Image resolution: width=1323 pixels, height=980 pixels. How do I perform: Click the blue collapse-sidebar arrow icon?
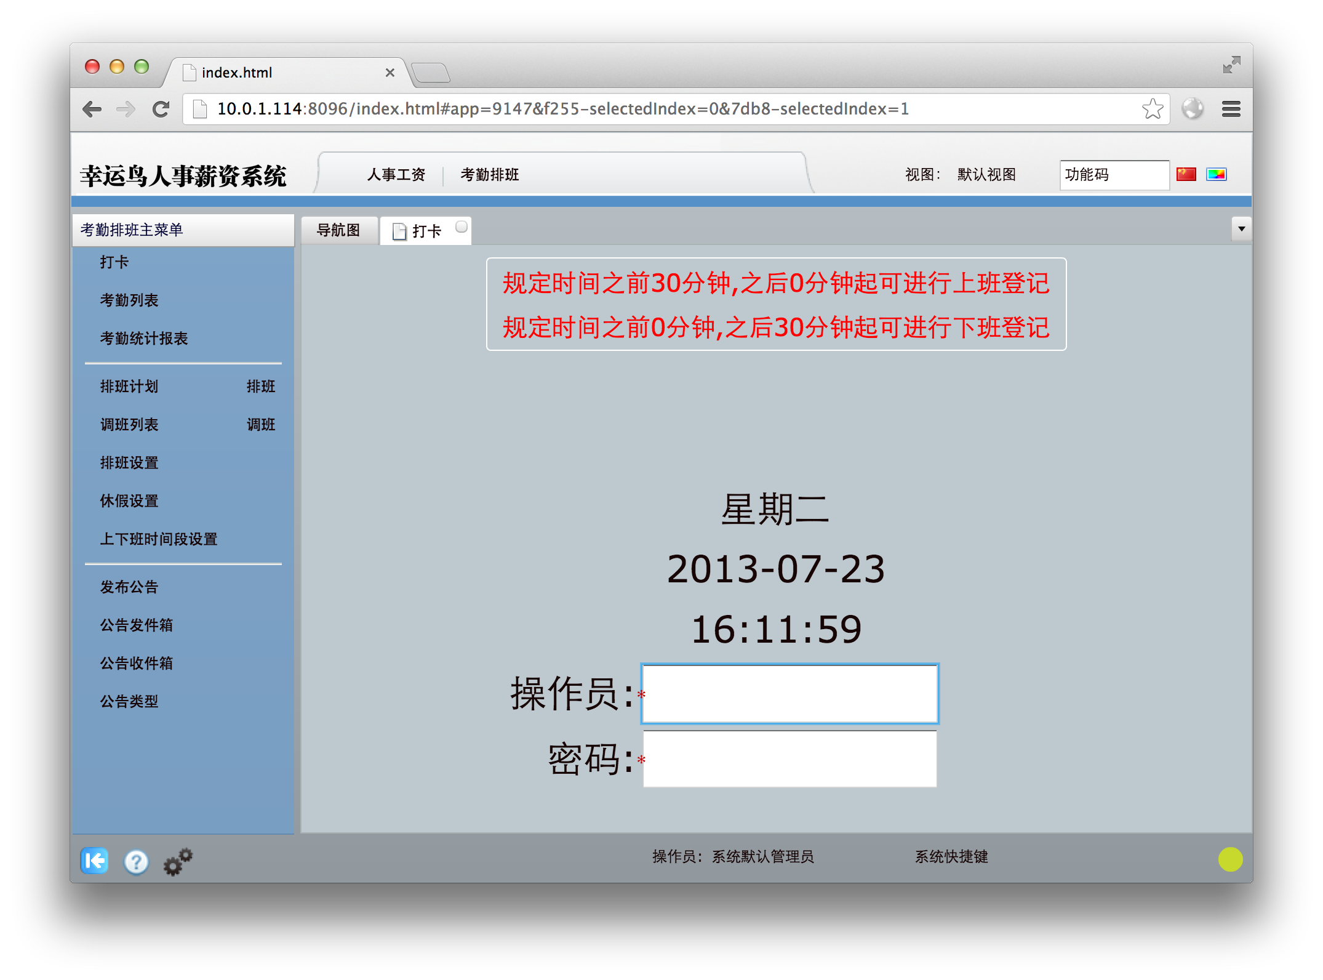[94, 860]
